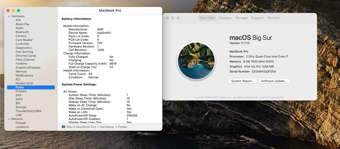Select the Support tab
This screenshot has width=340, height=149.
tap(258, 18)
